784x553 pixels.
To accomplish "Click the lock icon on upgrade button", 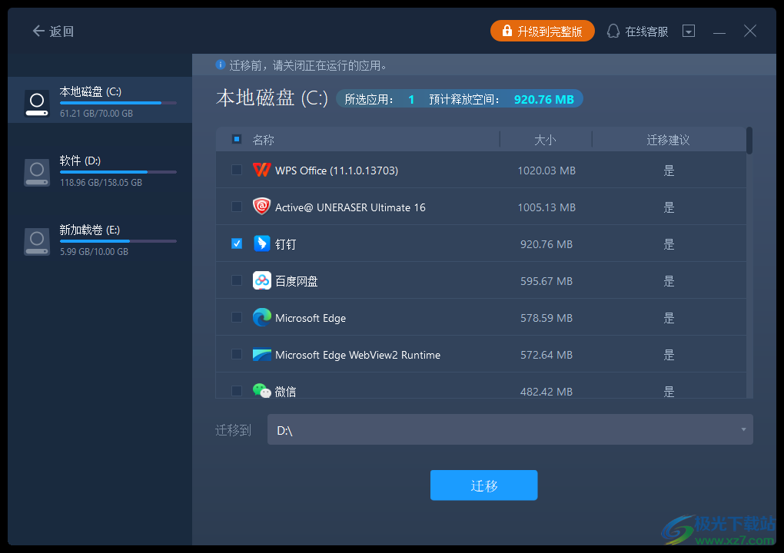I will point(507,31).
